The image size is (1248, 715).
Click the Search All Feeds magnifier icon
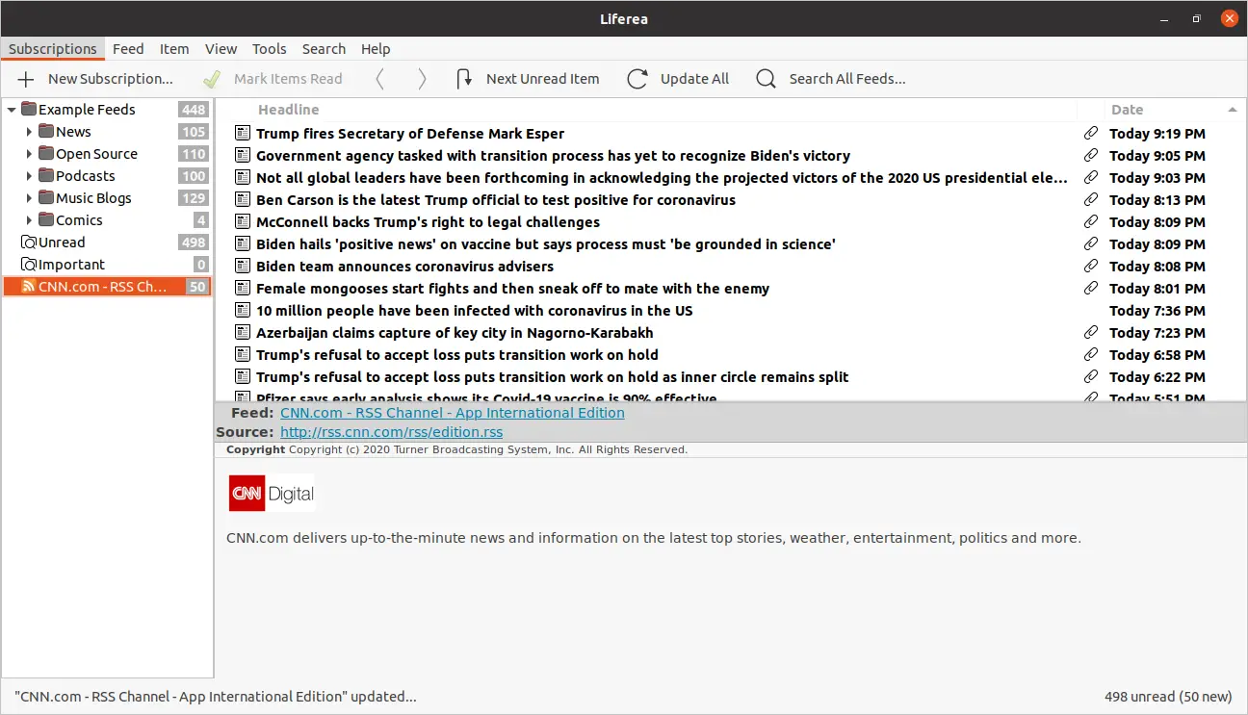click(766, 79)
